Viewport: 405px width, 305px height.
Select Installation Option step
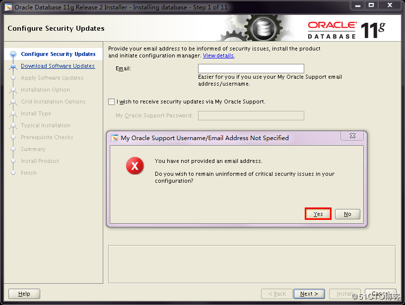point(45,90)
